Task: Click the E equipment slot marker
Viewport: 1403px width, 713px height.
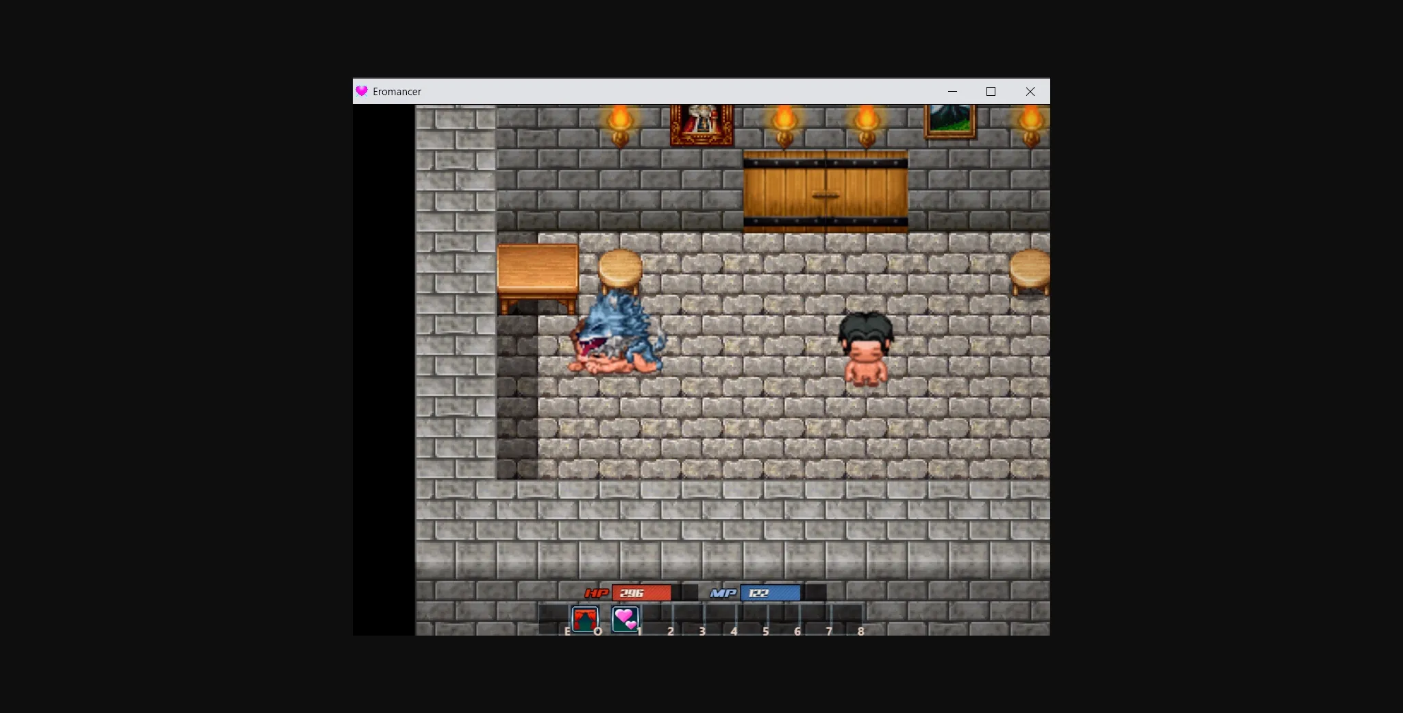Action: pos(567,631)
